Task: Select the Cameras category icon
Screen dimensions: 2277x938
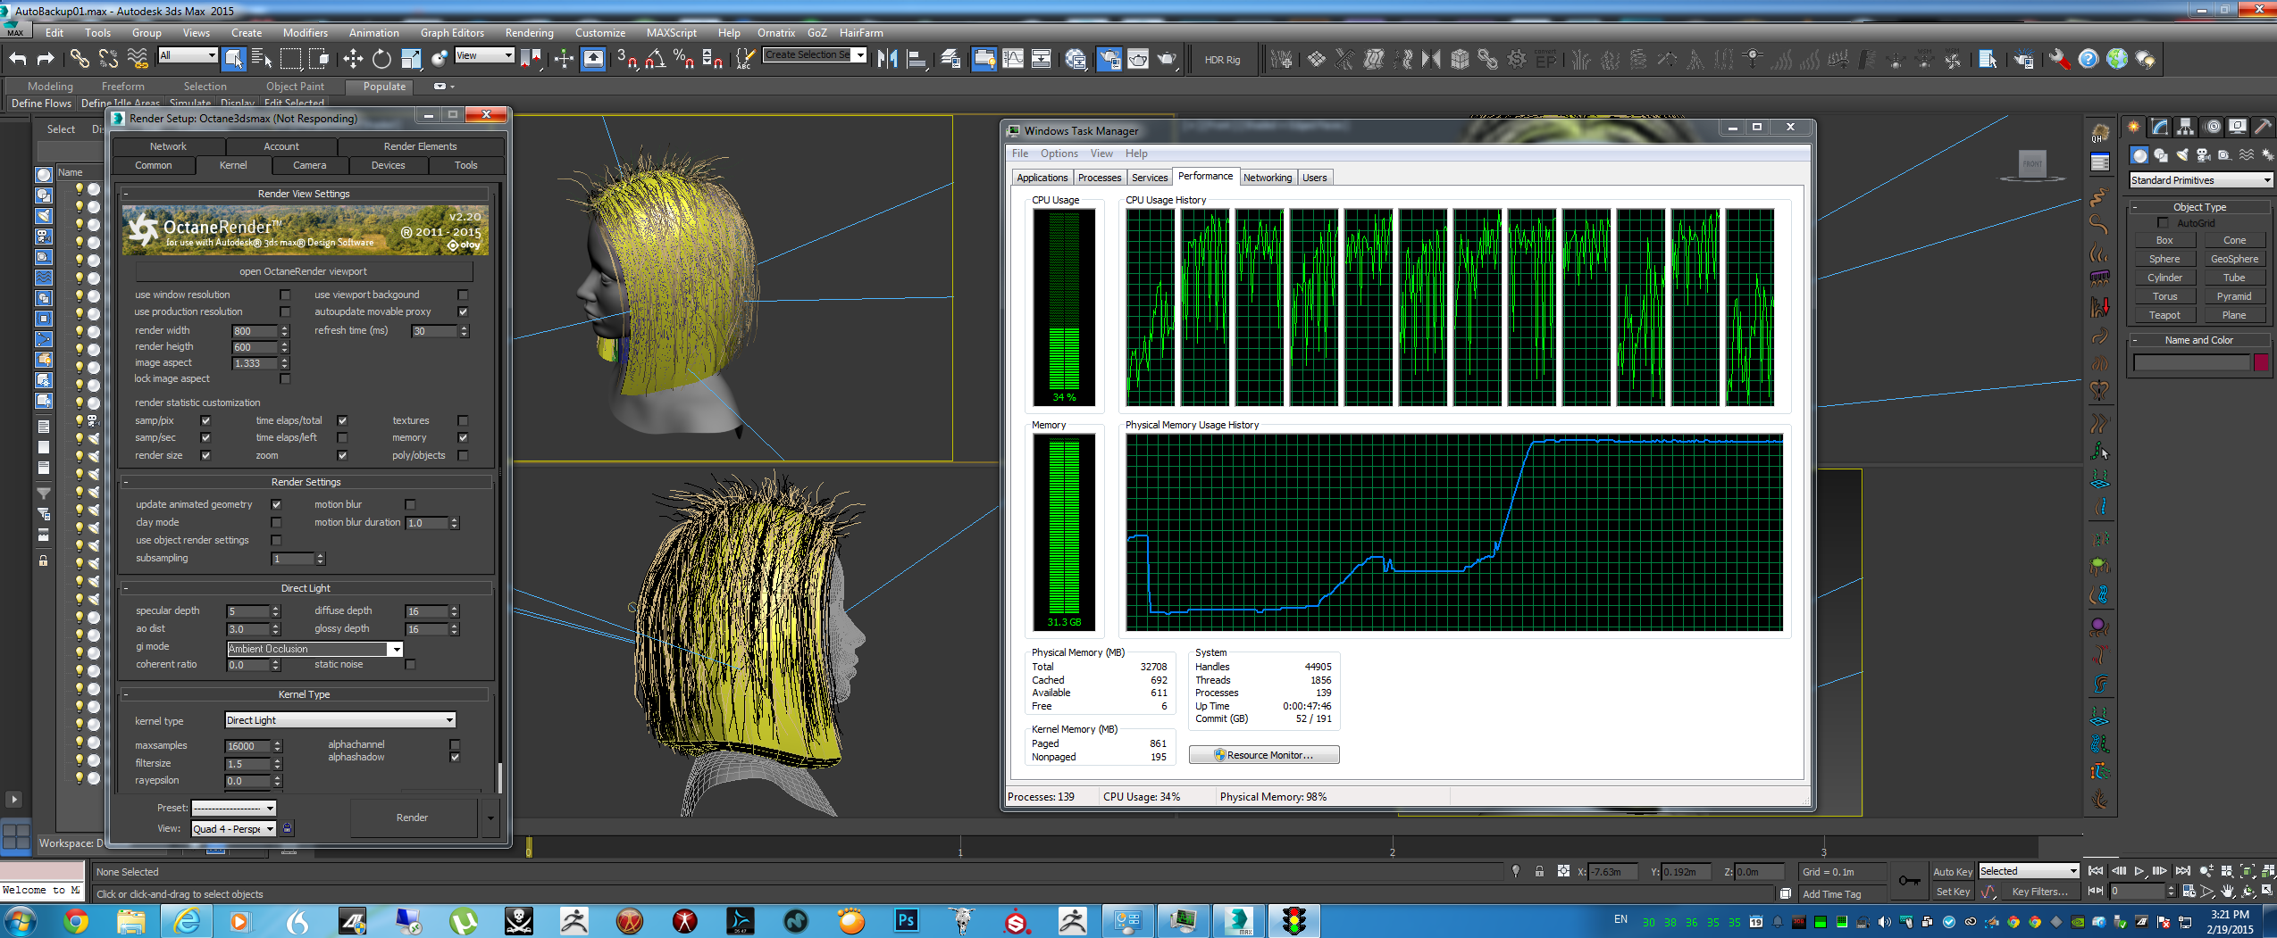Action: [x=2203, y=155]
